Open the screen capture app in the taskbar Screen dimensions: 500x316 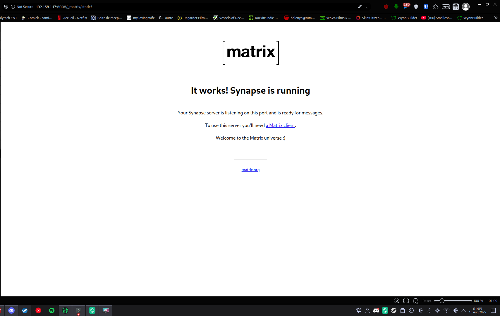[x=106, y=310]
